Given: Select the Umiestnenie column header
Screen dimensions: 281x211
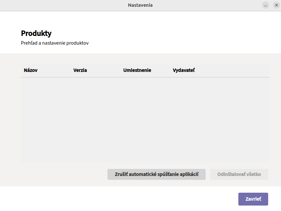Looking at the screenshot, I should (137, 70).
